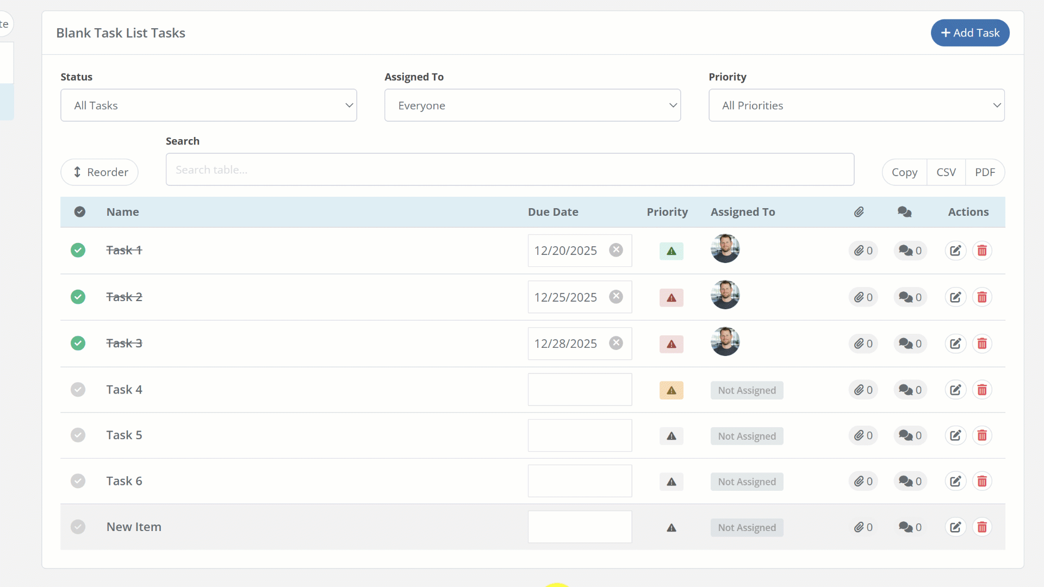Uncheck the completed Task 3
Image resolution: width=1044 pixels, height=587 pixels.
(x=78, y=343)
